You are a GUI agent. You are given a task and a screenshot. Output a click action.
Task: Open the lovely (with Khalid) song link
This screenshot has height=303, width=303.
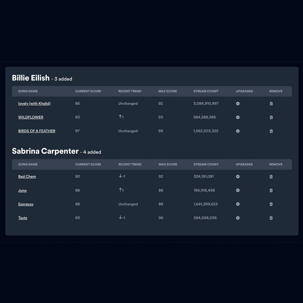34,104
